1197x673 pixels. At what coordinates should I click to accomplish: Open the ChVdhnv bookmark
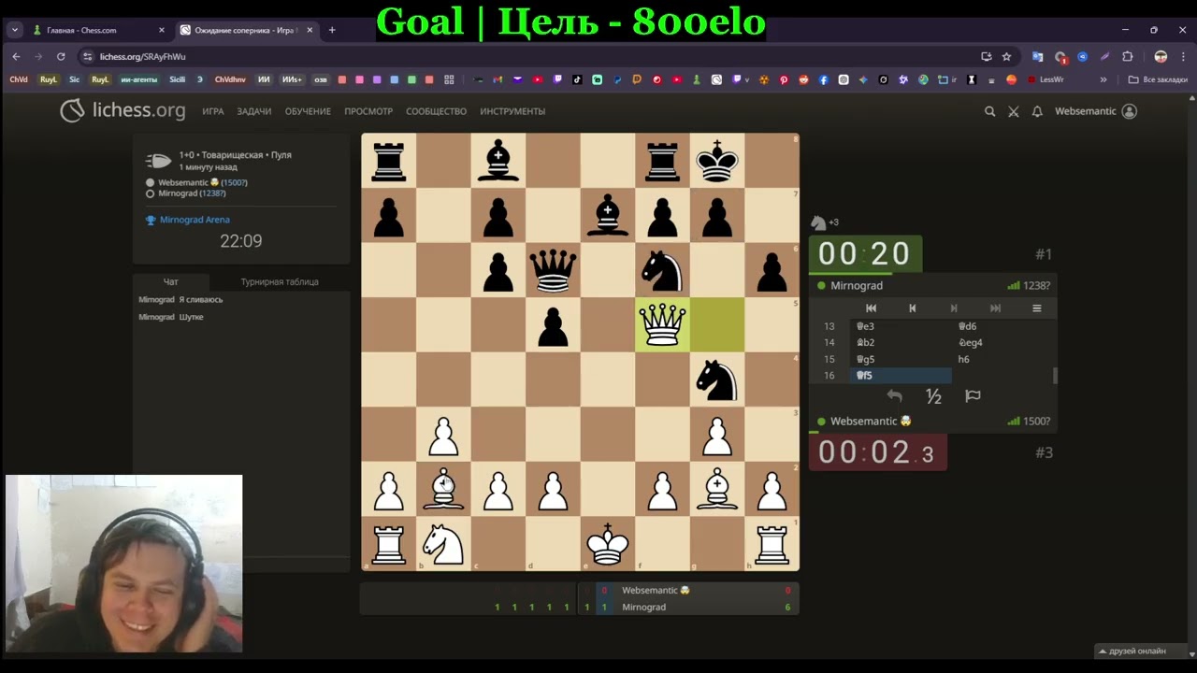pyautogui.click(x=230, y=79)
